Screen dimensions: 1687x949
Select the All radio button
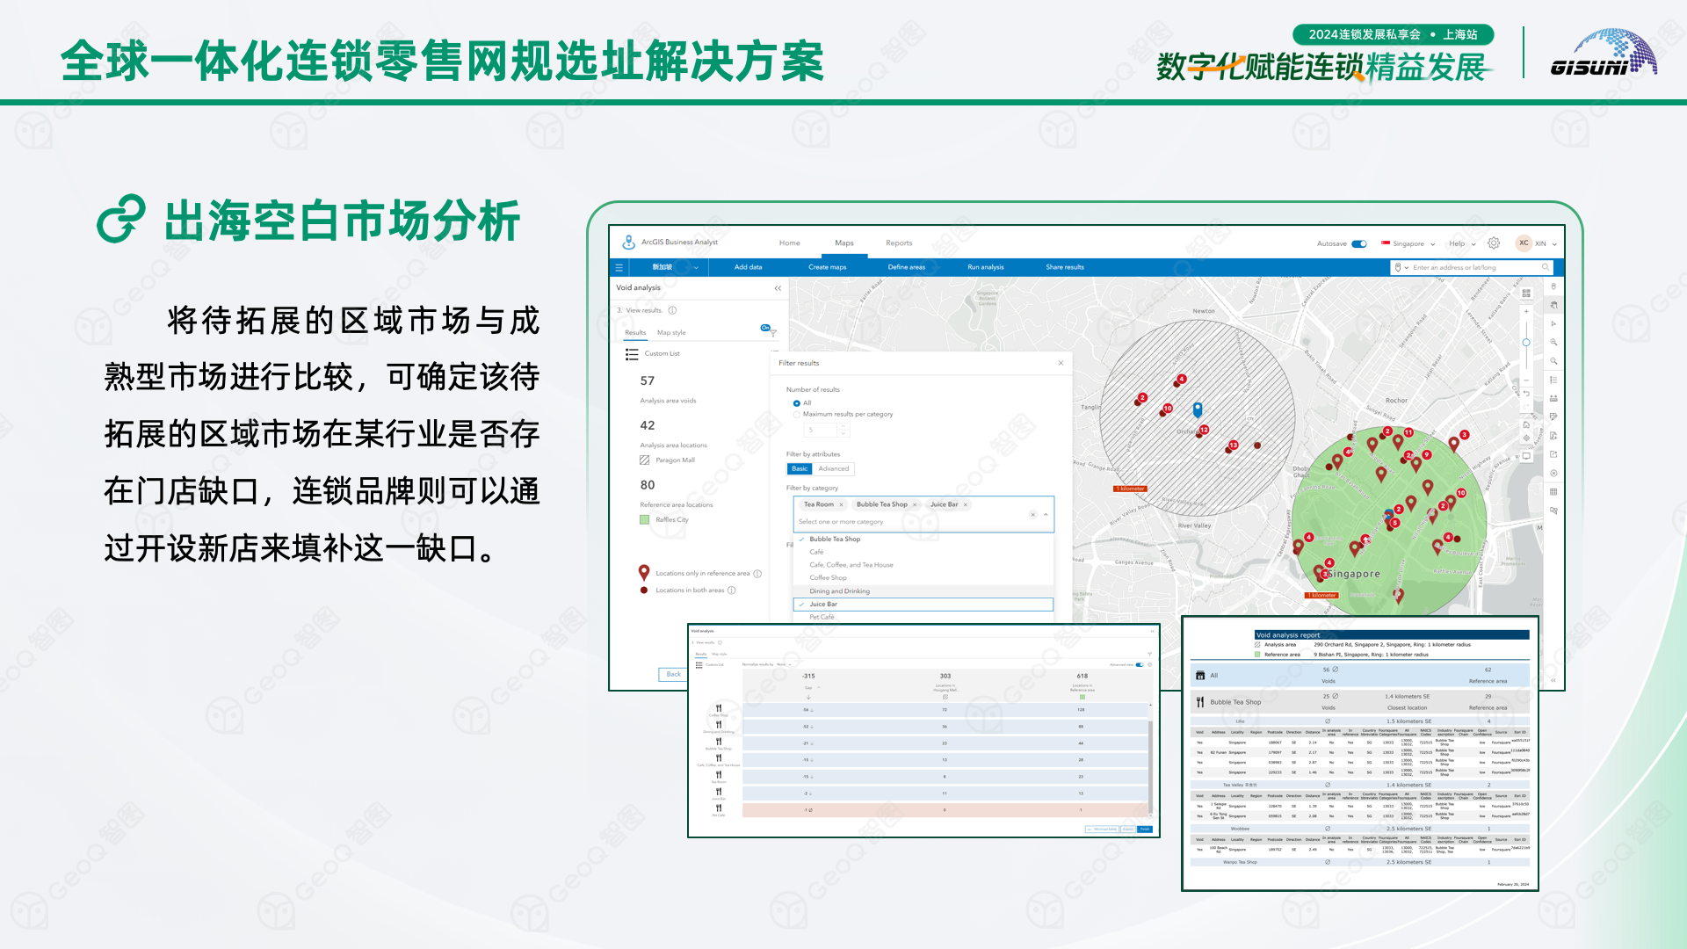tap(797, 403)
